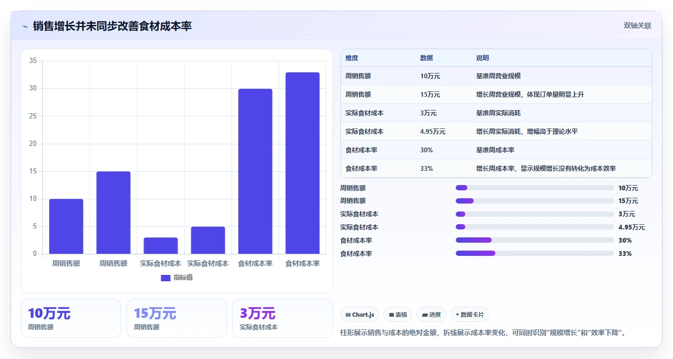Click the progress bar for 33%

pyautogui.click(x=535, y=254)
